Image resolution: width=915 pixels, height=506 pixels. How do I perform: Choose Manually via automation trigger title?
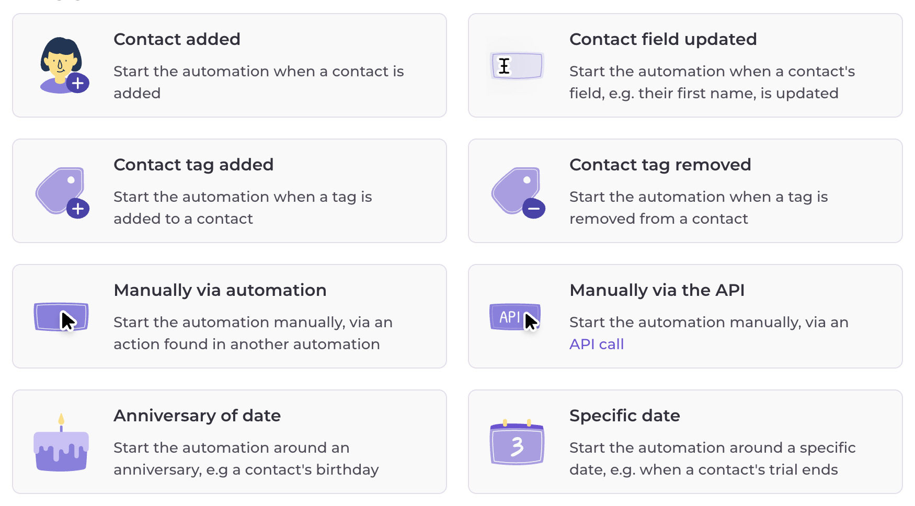(x=220, y=290)
